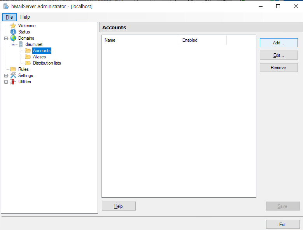
Task: Open the File menu
Action: coord(9,17)
